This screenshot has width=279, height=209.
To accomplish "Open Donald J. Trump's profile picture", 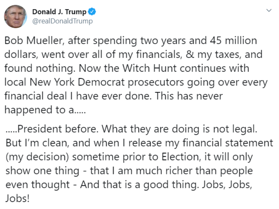I will (15, 16).
